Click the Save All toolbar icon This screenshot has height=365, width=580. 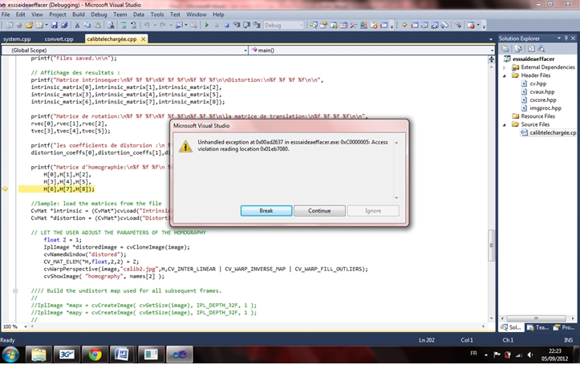[64, 25]
